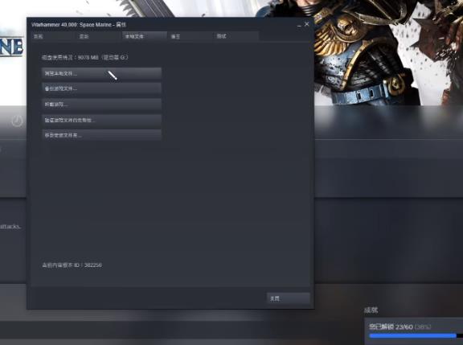Click the clock playtime icon behind dialog
The image size is (463, 345).
[x=17, y=121]
